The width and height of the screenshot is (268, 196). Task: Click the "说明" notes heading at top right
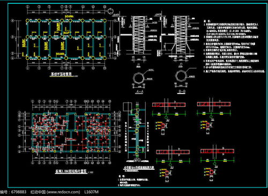coord(207,21)
